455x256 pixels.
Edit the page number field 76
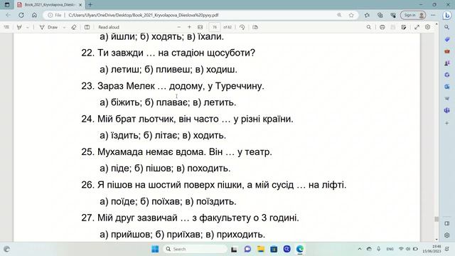[x=215, y=27]
